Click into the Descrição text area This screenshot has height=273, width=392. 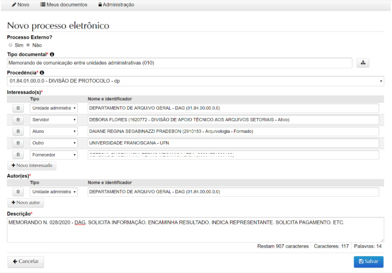click(x=196, y=230)
